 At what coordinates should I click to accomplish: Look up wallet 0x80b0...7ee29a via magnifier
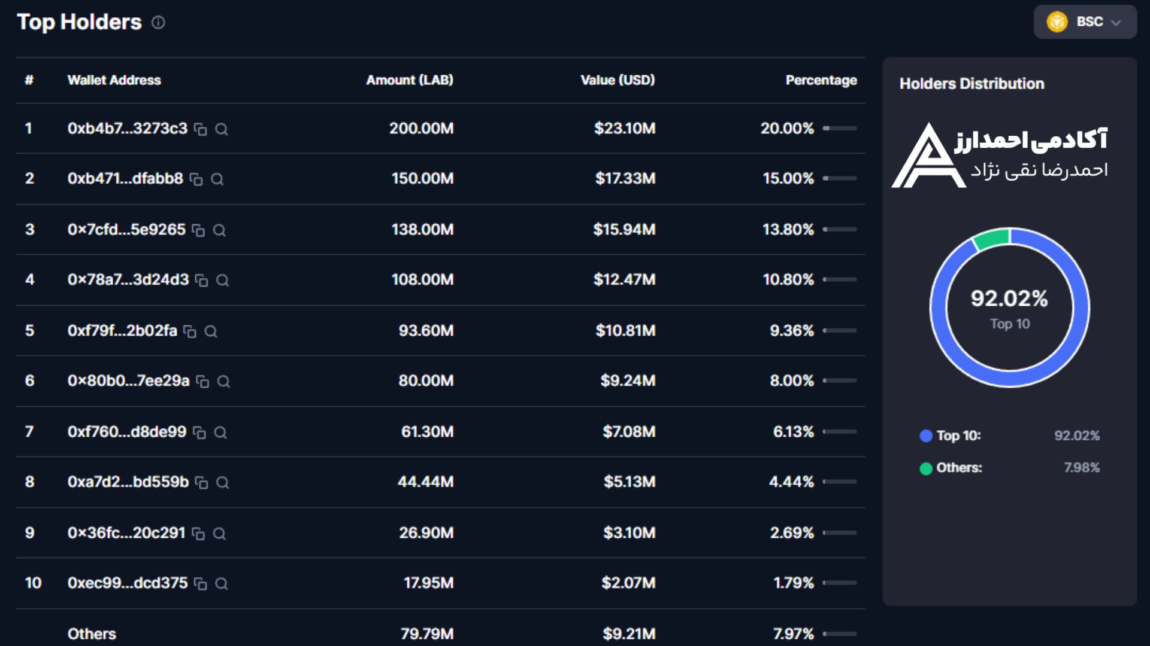tap(223, 382)
